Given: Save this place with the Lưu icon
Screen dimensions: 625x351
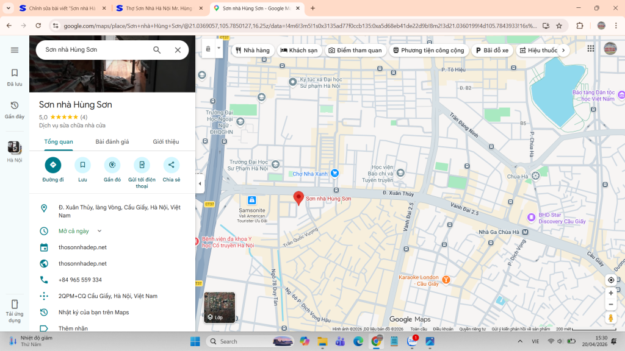Looking at the screenshot, I should [82, 165].
